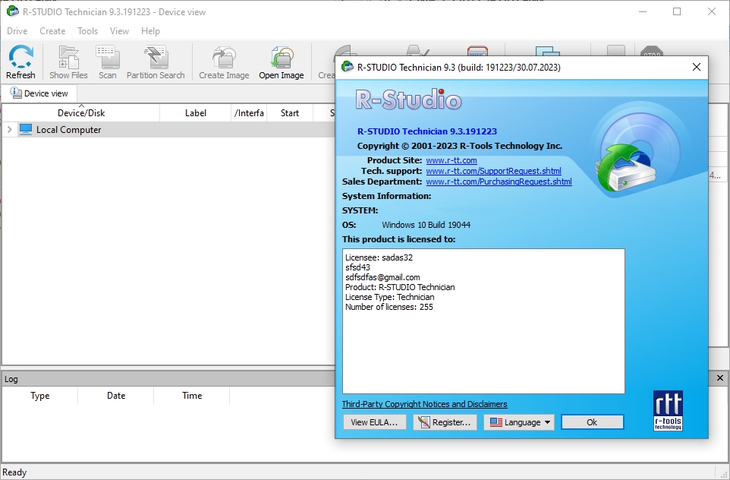
Task: Open the Help menu
Action: (x=150, y=30)
